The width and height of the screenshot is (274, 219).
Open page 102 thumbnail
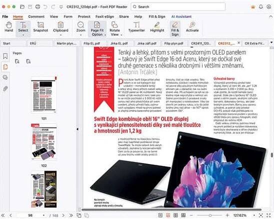[43, 142]
